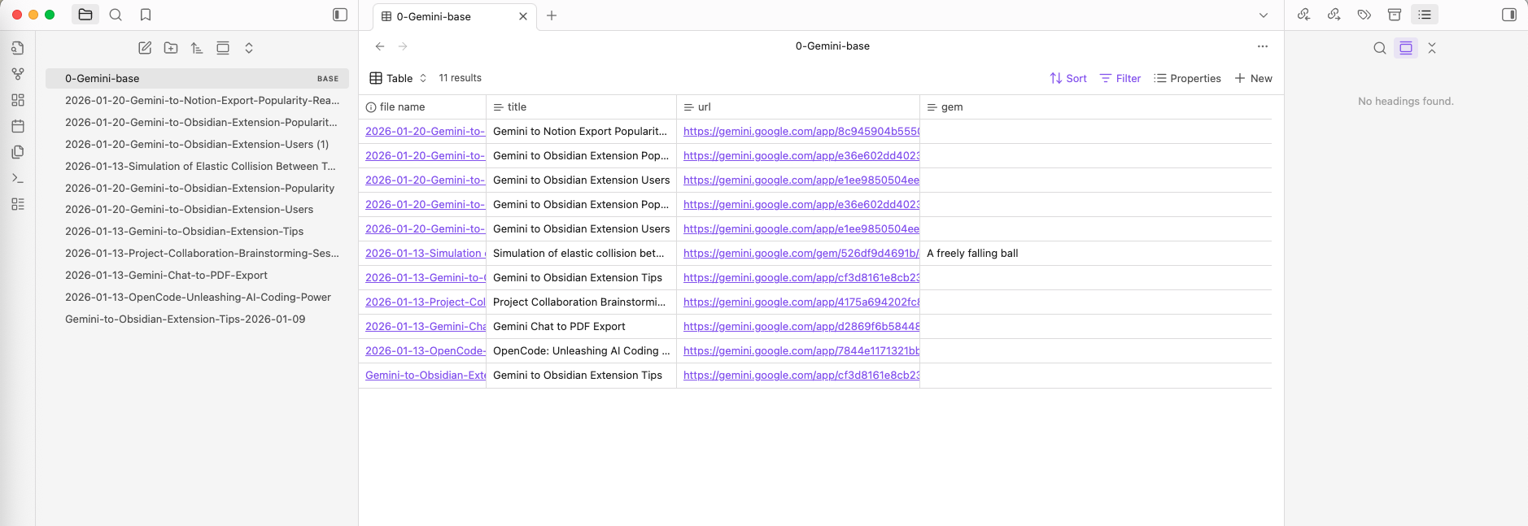This screenshot has height=526, width=1528.
Task: Open 2026-01-13-Simulation of Elastic Collision sidebar file
Action: [197, 166]
